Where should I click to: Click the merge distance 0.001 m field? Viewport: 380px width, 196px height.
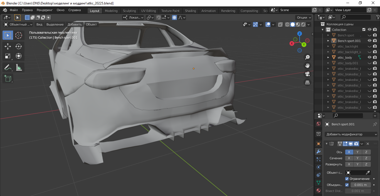pyautogui.click(x=361, y=185)
